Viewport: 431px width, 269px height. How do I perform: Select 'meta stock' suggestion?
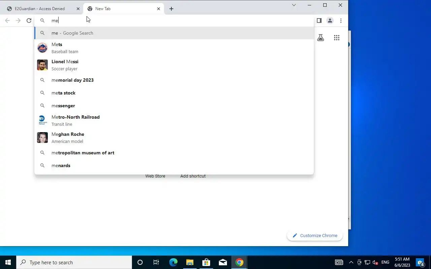[174, 93]
